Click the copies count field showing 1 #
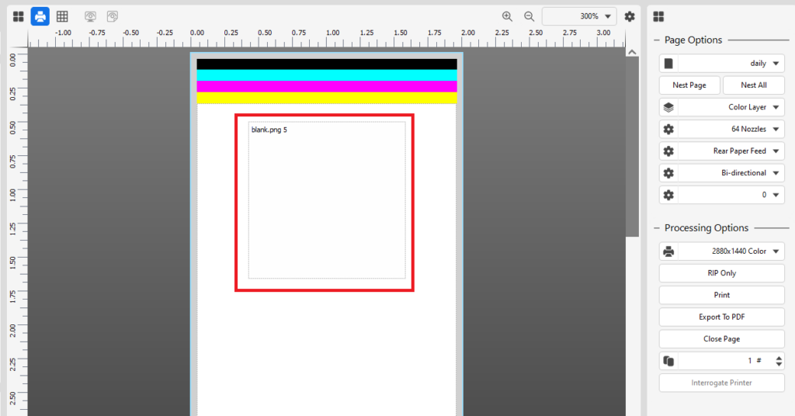This screenshot has height=416, width=795. coord(725,361)
